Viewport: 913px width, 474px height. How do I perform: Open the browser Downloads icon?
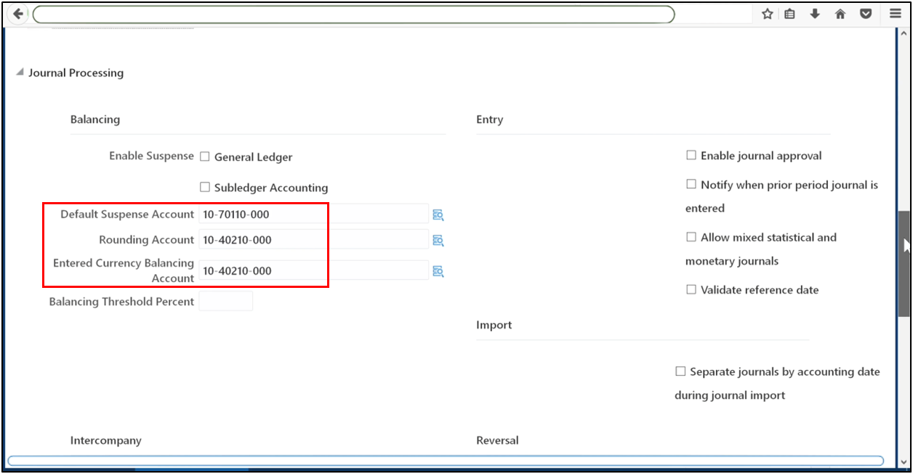(x=813, y=13)
